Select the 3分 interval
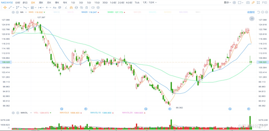Viewport: 269px width, 131px height. click(81, 3)
